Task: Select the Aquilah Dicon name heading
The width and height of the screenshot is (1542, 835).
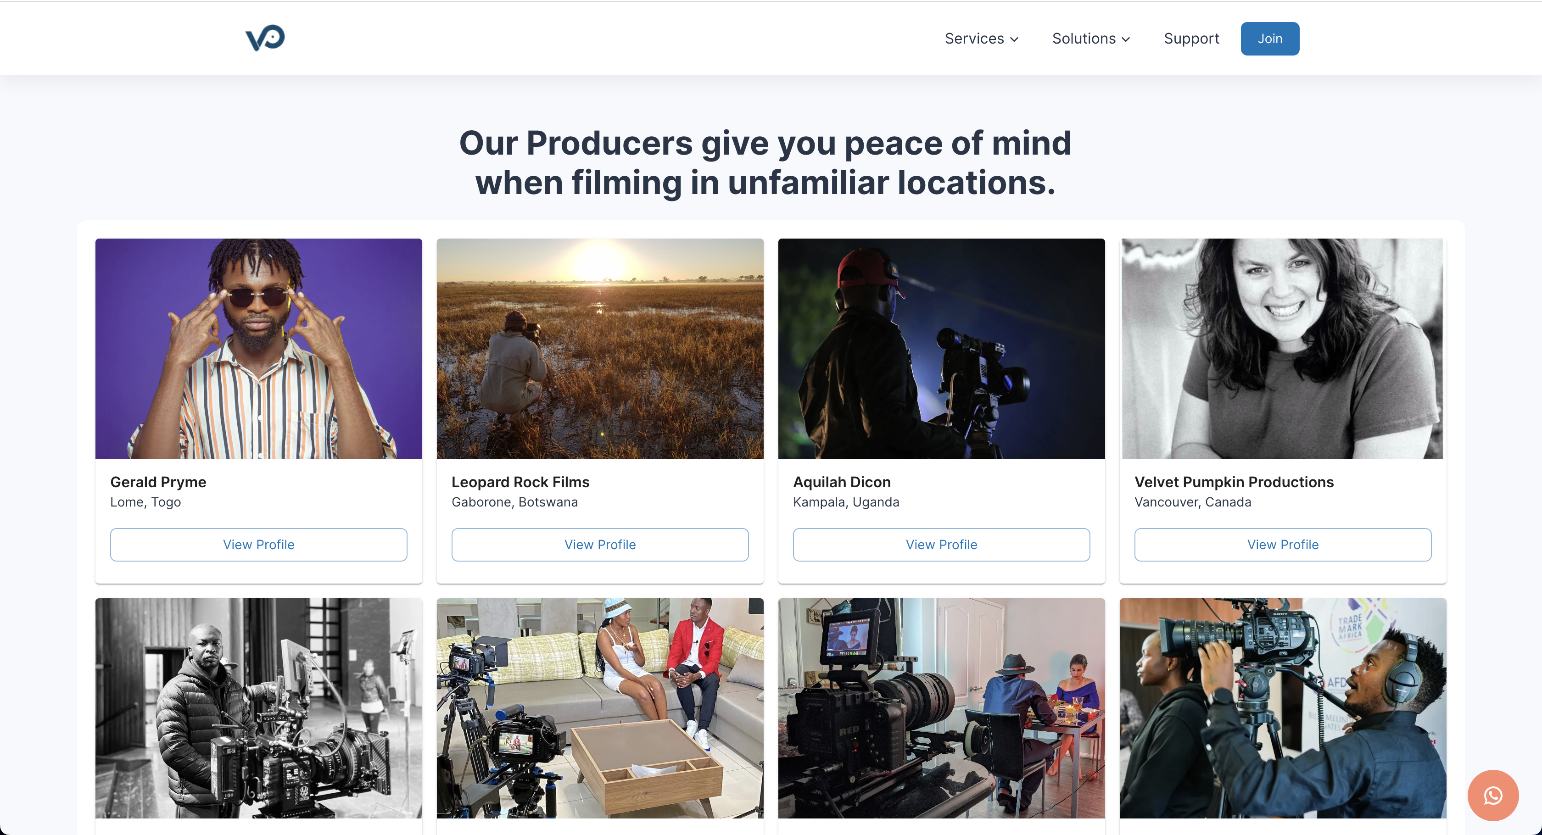Action: click(842, 483)
